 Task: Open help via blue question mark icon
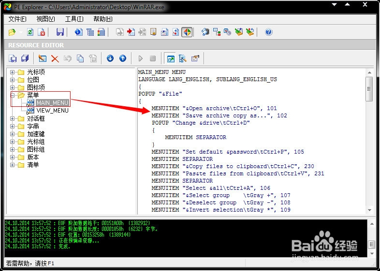click(x=268, y=32)
